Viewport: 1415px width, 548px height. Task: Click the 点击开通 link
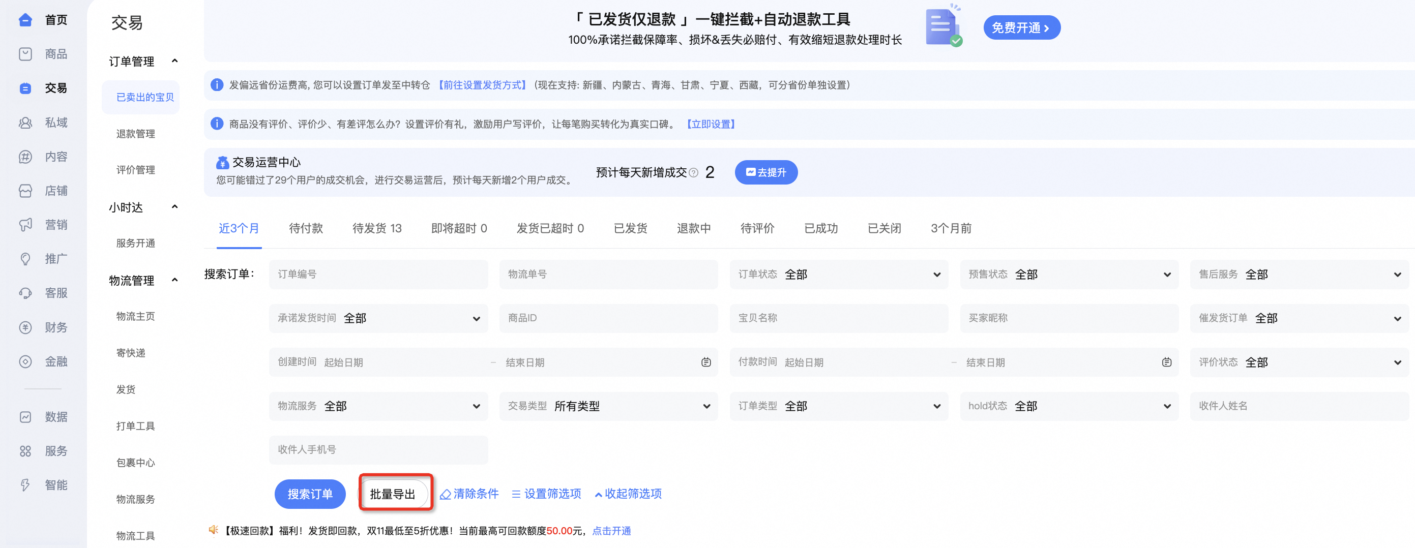611,530
